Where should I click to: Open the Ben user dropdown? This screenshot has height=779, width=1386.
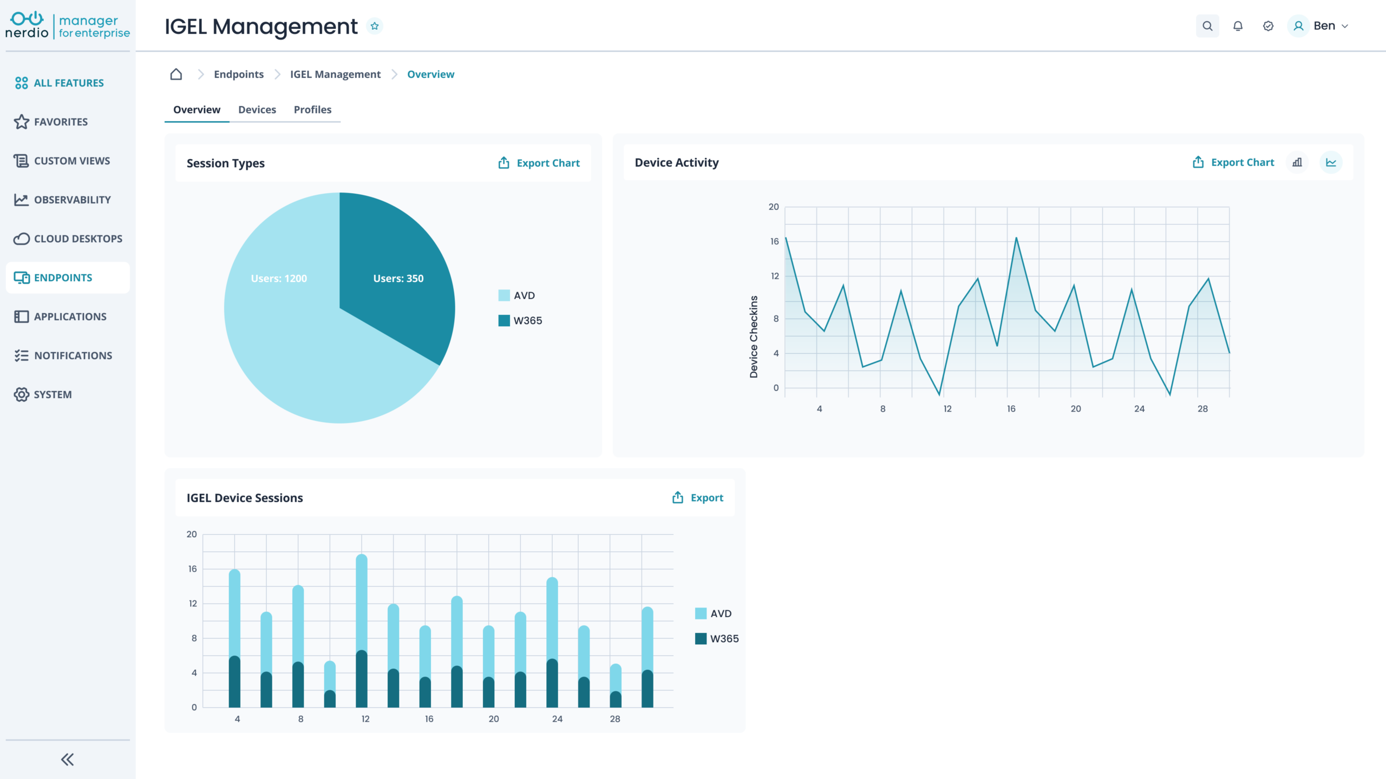tap(1324, 26)
